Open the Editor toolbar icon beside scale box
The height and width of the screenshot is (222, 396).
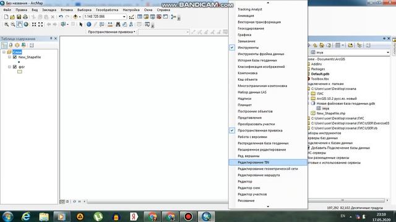pos(131,17)
